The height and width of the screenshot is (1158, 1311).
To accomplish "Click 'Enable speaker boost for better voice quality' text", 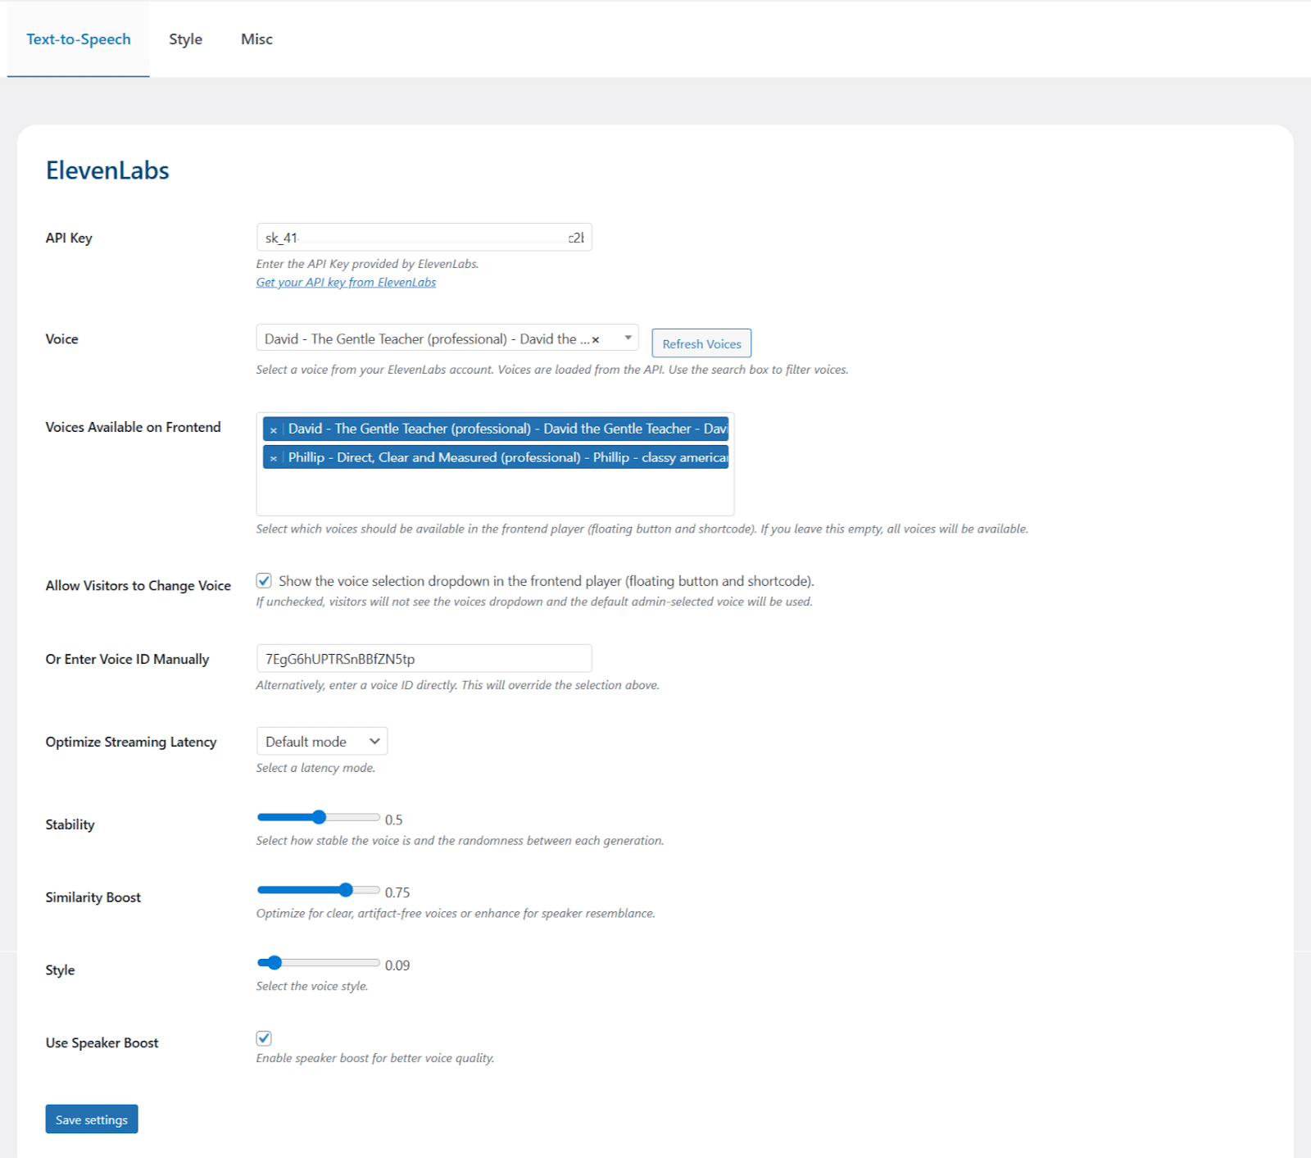I will coord(375,1058).
